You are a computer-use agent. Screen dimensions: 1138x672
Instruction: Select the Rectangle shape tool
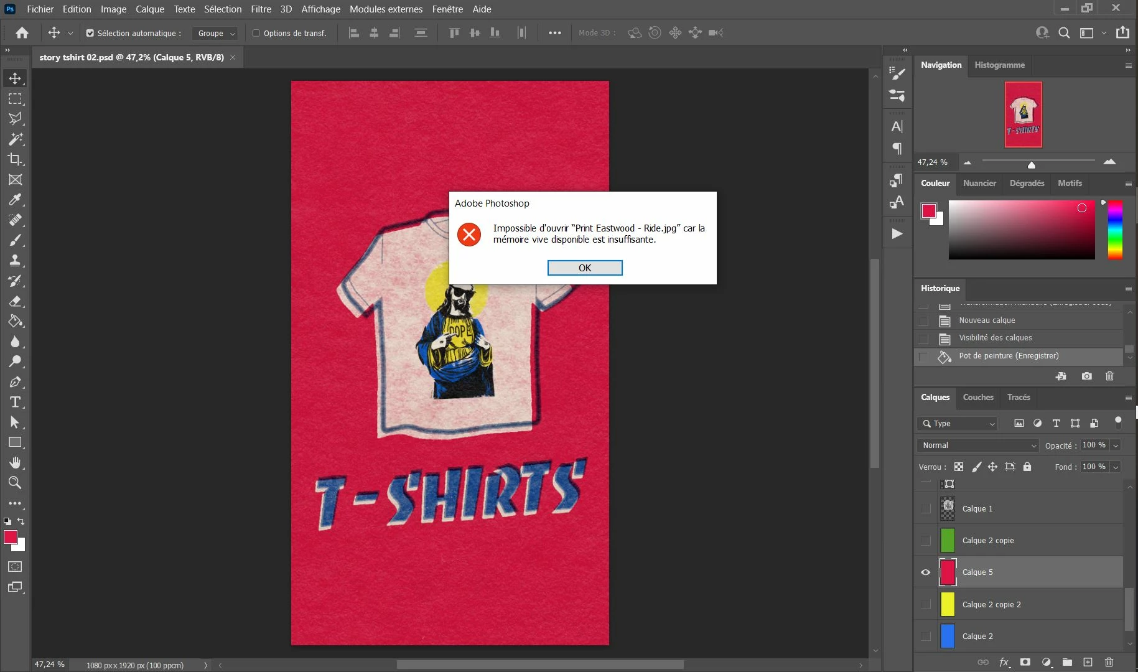click(15, 442)
